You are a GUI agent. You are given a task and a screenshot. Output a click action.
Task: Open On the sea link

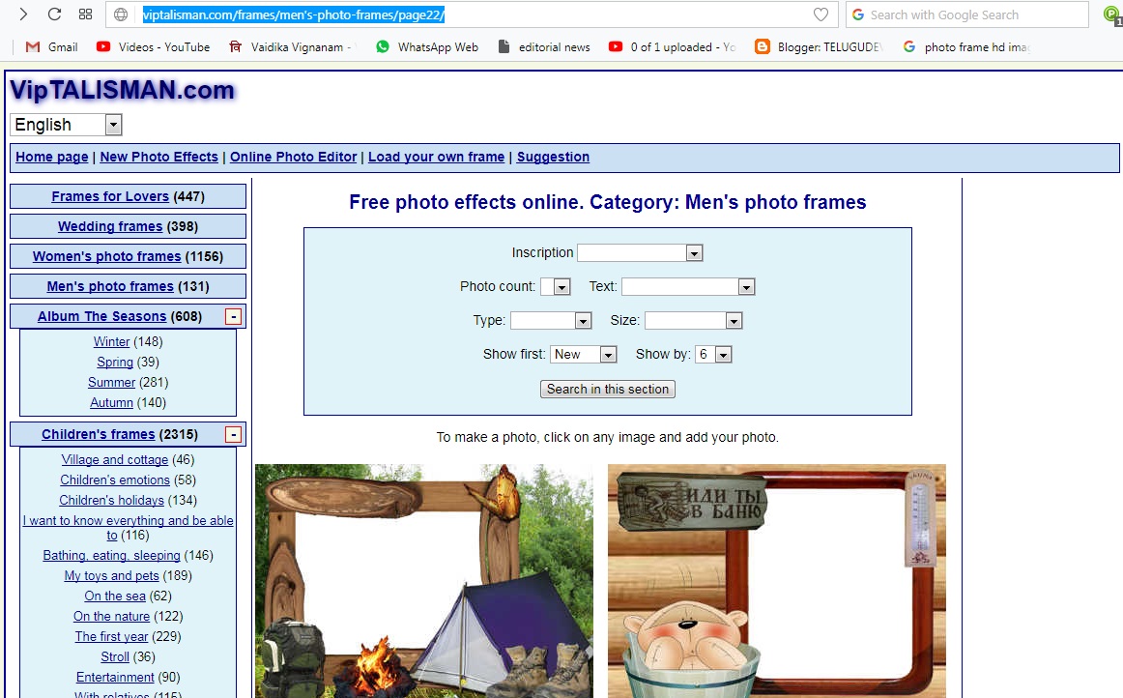coord(115,596)
